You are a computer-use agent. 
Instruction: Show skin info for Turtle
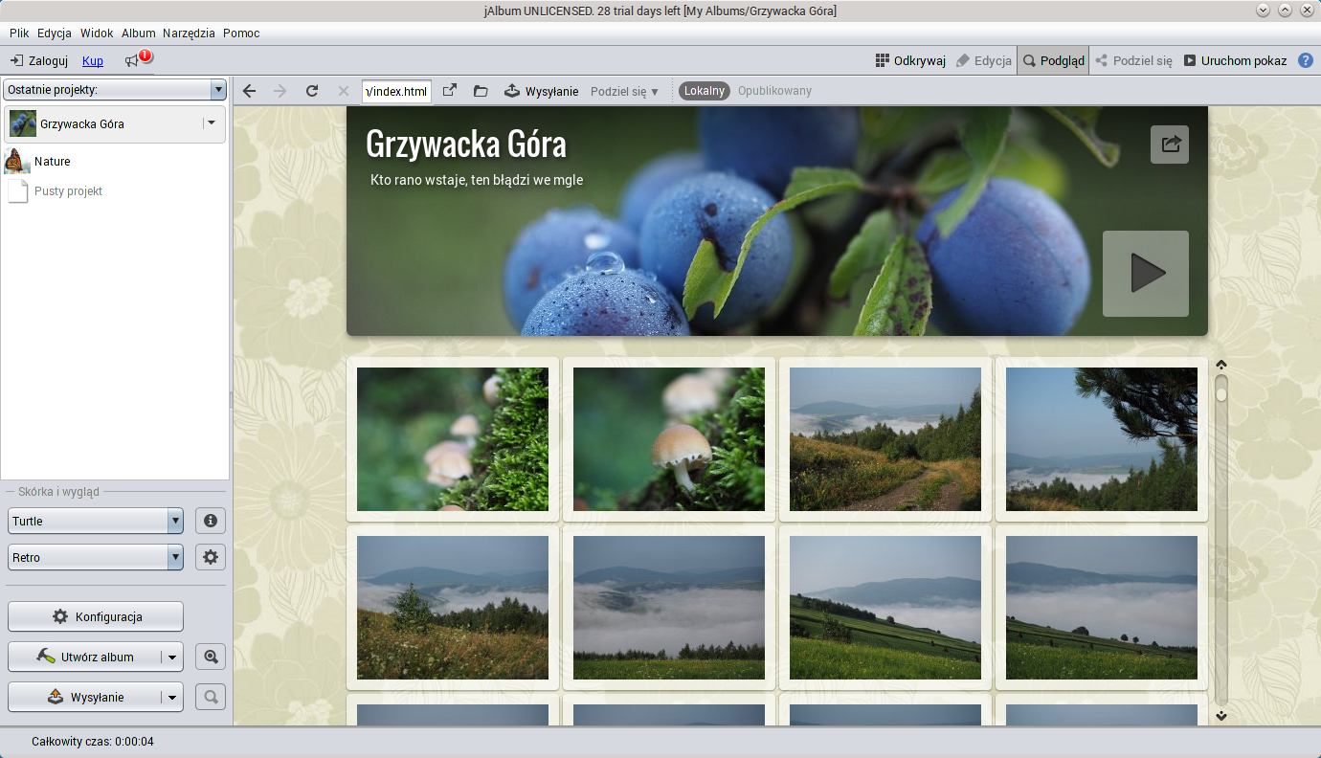click(211, 521)
